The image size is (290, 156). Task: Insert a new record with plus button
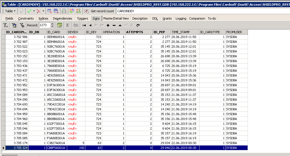pos(108,25)
